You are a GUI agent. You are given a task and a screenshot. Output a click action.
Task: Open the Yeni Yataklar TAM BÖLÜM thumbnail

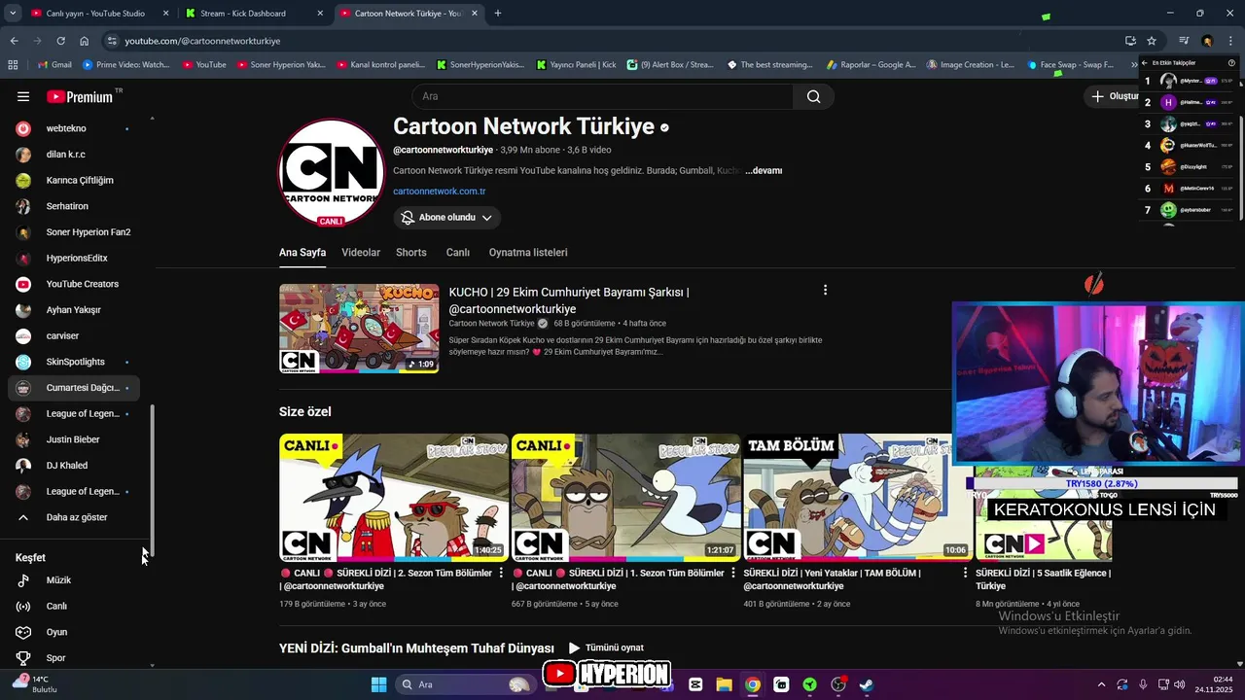(x=858, y=498)
